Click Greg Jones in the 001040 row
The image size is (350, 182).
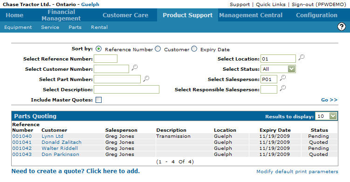click(120, 136)
